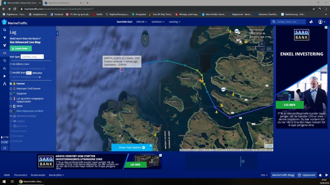Bookmark this page with star icon
Image resolution: width=330 pixels, height=185 pixels.
pos(314,9)
